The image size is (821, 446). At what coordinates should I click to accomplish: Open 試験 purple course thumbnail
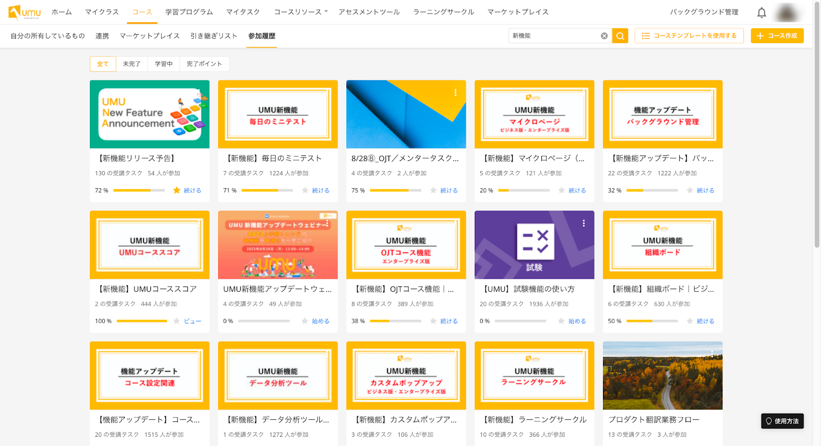click(x=534, y=245)
